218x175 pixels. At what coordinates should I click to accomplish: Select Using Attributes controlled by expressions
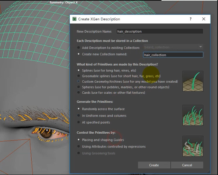click(78, 146)
